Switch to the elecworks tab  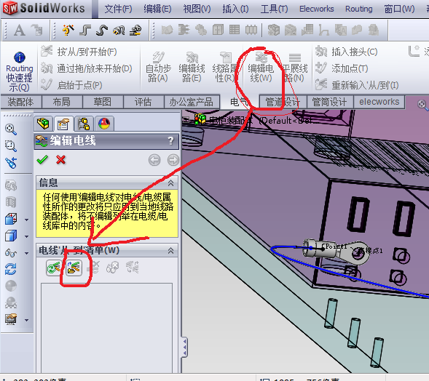pyautogui.click(x=379, y=102)
